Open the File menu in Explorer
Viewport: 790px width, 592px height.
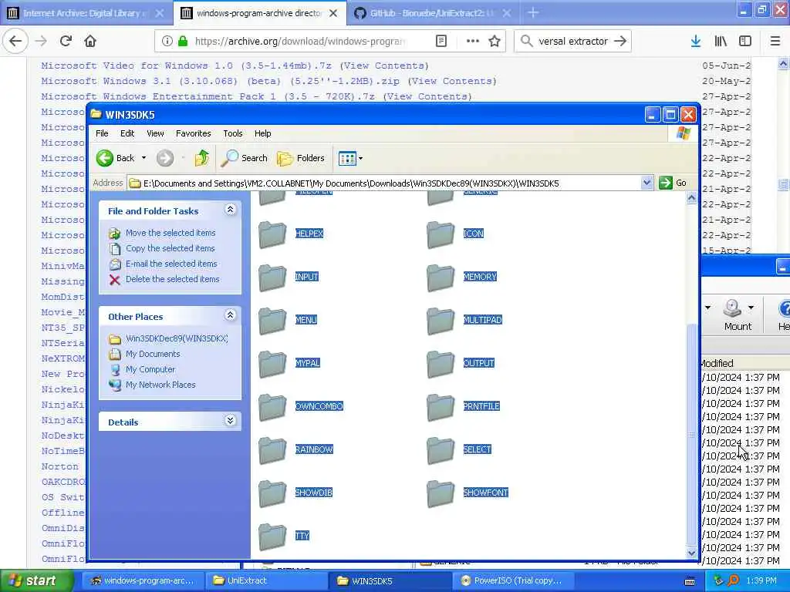pyautogui.click(x=102, y=133)
